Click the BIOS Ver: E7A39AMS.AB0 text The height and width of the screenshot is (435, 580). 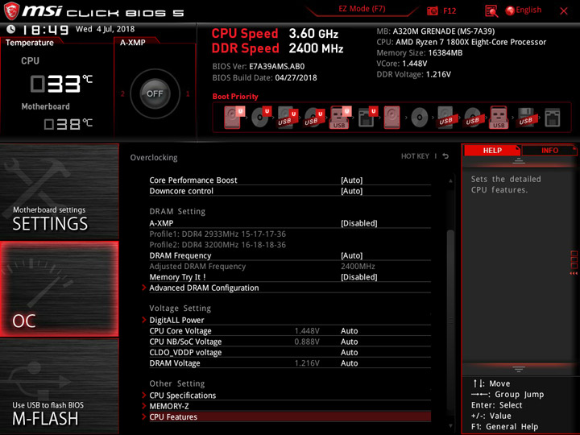[259, 67]
